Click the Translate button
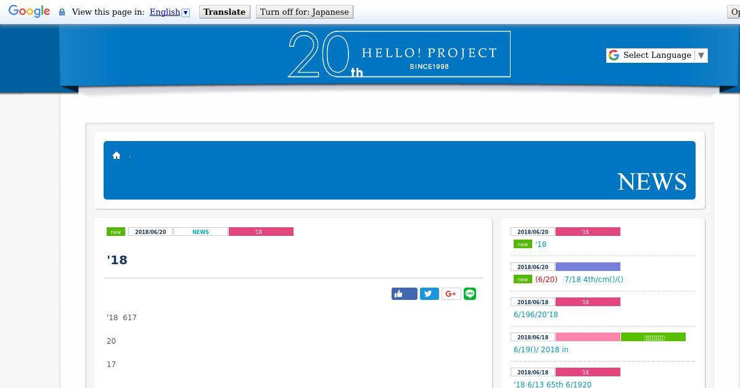 pos(224,12)
